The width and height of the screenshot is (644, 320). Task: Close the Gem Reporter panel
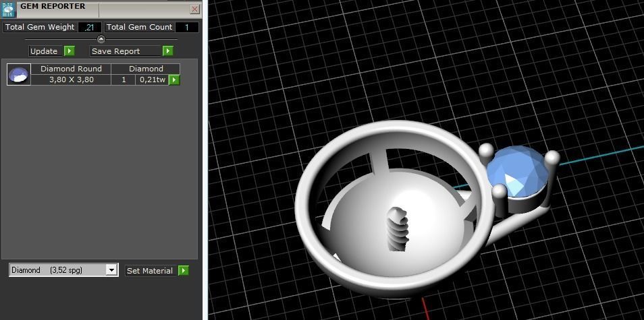pos(195,9)
